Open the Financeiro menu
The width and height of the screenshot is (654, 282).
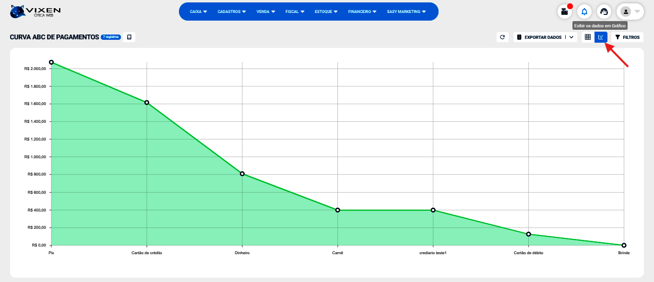[x=362, y=12]
